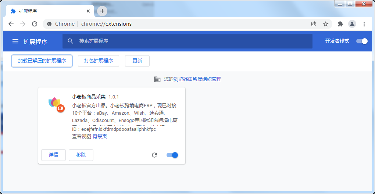
Task: Open 详情 for the extension
Action: point(54,155)
